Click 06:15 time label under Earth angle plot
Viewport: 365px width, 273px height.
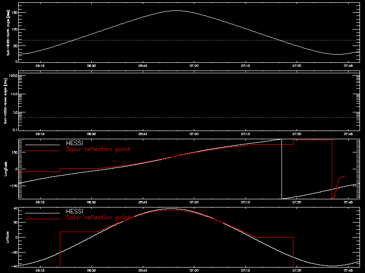(x=40, y=66)
